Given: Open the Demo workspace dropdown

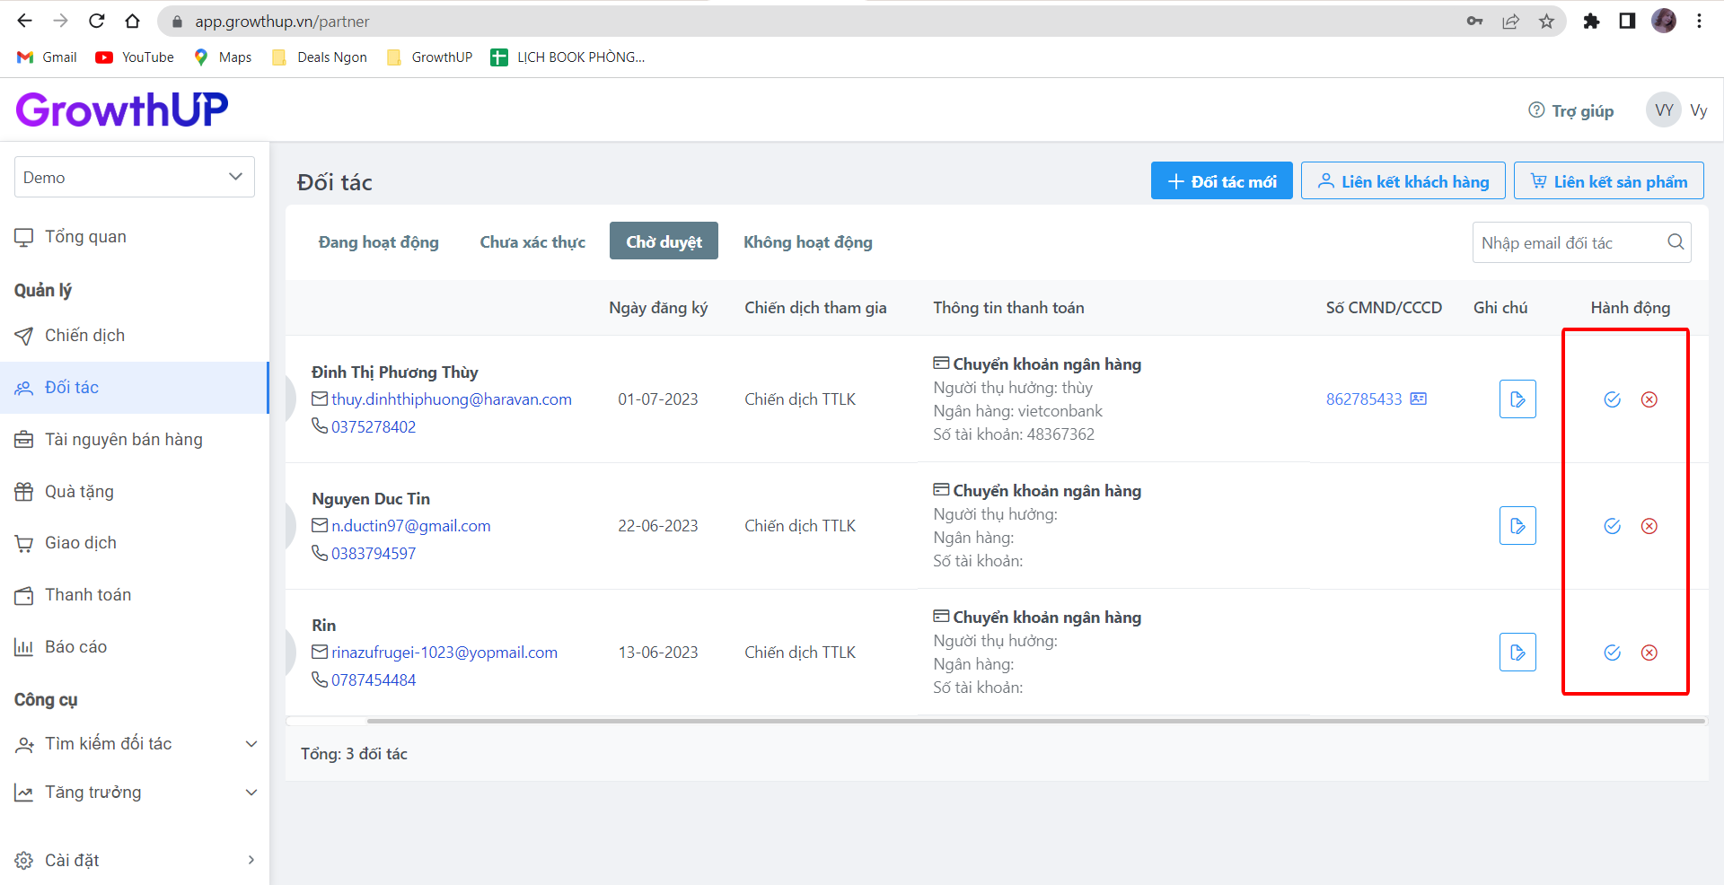Looking at the screenshot, I should click(135, 177).
